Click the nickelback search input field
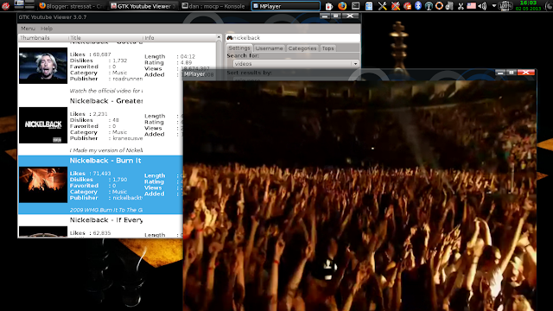Viewport: 553px width, 311px height. tap(293, 38)
